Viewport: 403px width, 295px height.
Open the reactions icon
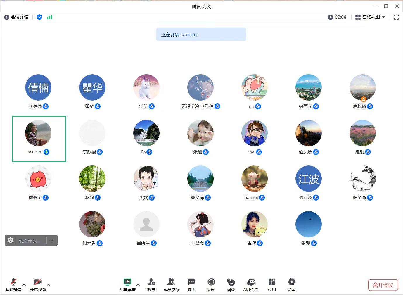231,282
